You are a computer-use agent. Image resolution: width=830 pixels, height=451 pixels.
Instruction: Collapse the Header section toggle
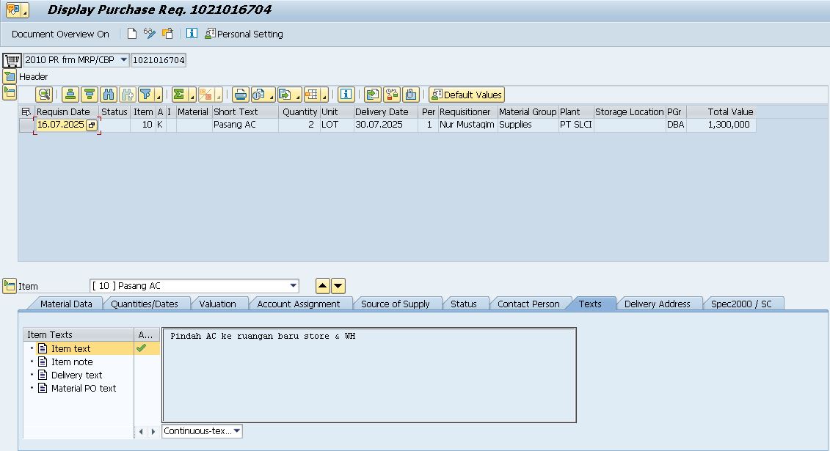[x=9, y=77]
